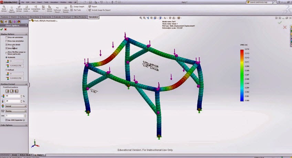
Task: Toggle Show plot details checkbox
Action: [7, 45]
